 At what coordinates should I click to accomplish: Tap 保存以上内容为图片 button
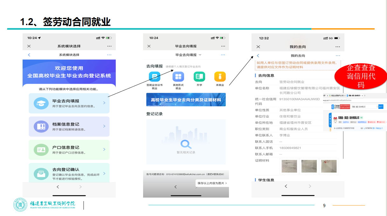point(212,183)
